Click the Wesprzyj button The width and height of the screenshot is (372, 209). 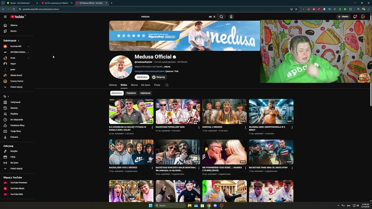pyautogui.click(x=159, y=77)
